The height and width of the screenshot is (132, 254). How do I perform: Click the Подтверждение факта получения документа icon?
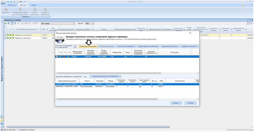20,10
